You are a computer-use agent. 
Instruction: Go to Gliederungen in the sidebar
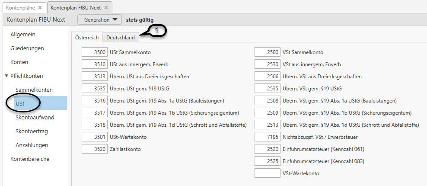(x=27, y=48)
